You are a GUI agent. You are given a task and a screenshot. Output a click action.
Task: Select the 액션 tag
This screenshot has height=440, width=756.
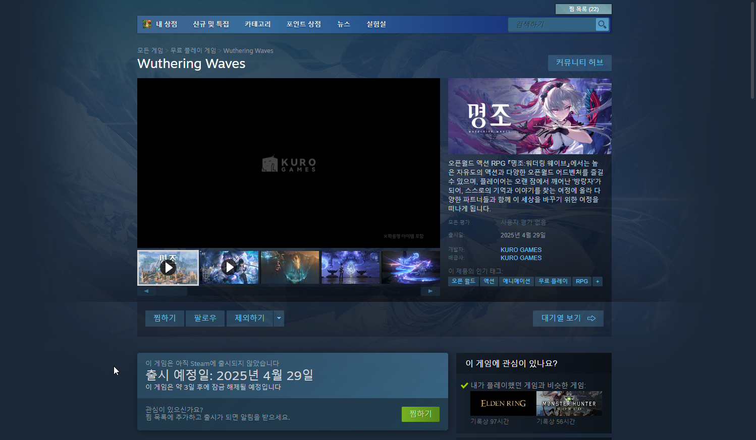tap(489, 281)
